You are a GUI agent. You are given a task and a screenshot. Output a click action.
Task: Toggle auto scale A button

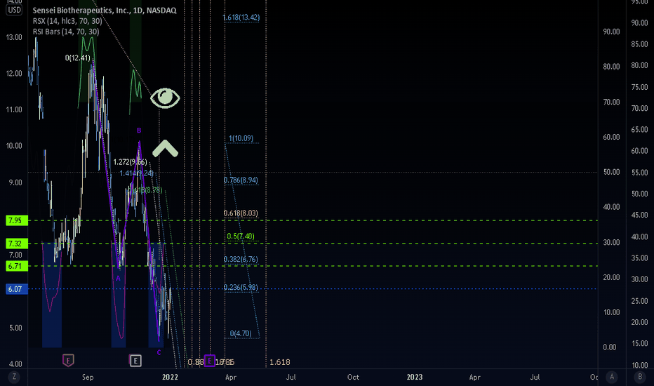tap(612, 377)
